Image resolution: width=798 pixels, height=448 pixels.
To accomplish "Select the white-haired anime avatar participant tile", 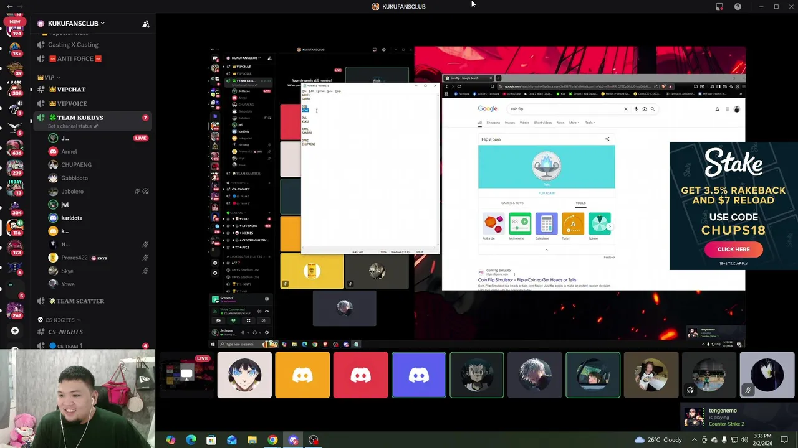I will pos(534,375).
